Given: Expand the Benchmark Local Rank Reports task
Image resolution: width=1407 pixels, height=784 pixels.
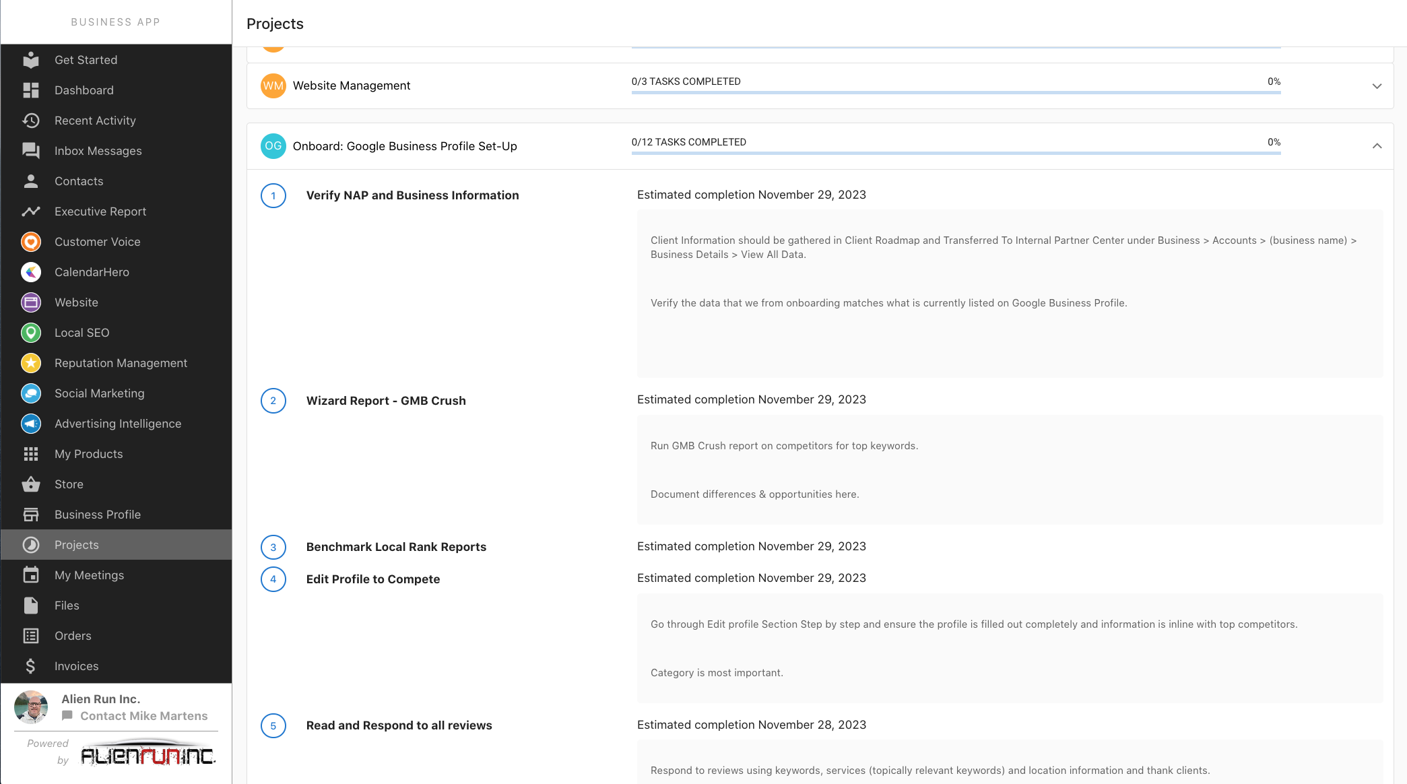Looking at the screenshot, I should (x=396, y=547).
